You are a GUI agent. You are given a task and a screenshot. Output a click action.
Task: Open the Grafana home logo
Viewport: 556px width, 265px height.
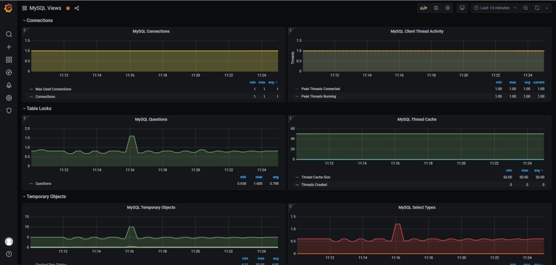pos(9,8)
